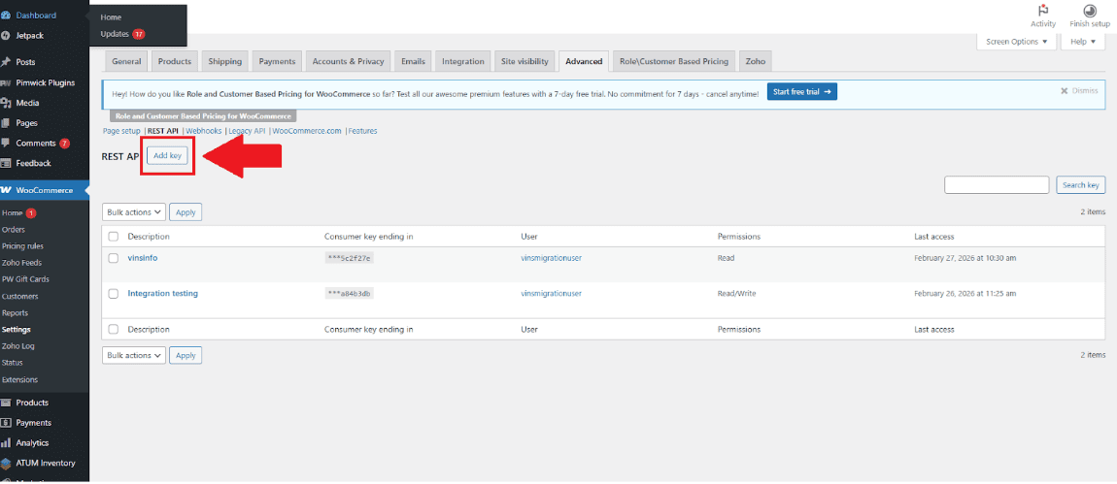Switch to the Shipping settings tab
The width and height of the screenshot is (1117, 484).
(224, 61)
